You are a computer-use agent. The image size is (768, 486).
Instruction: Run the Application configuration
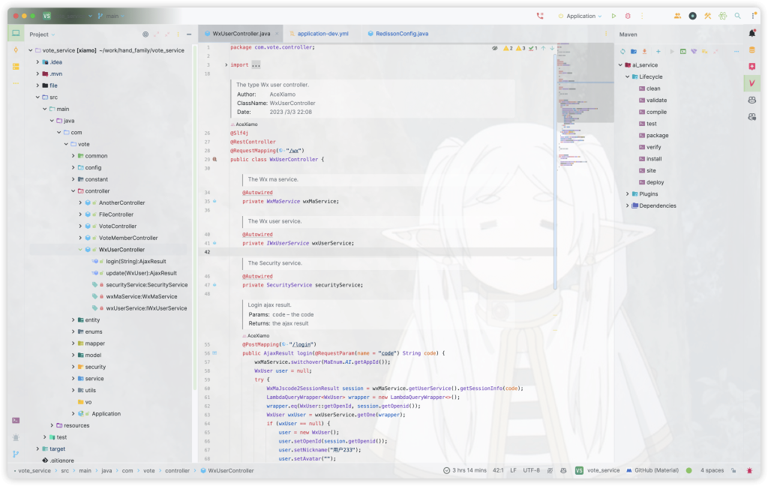tap(613, 16)
